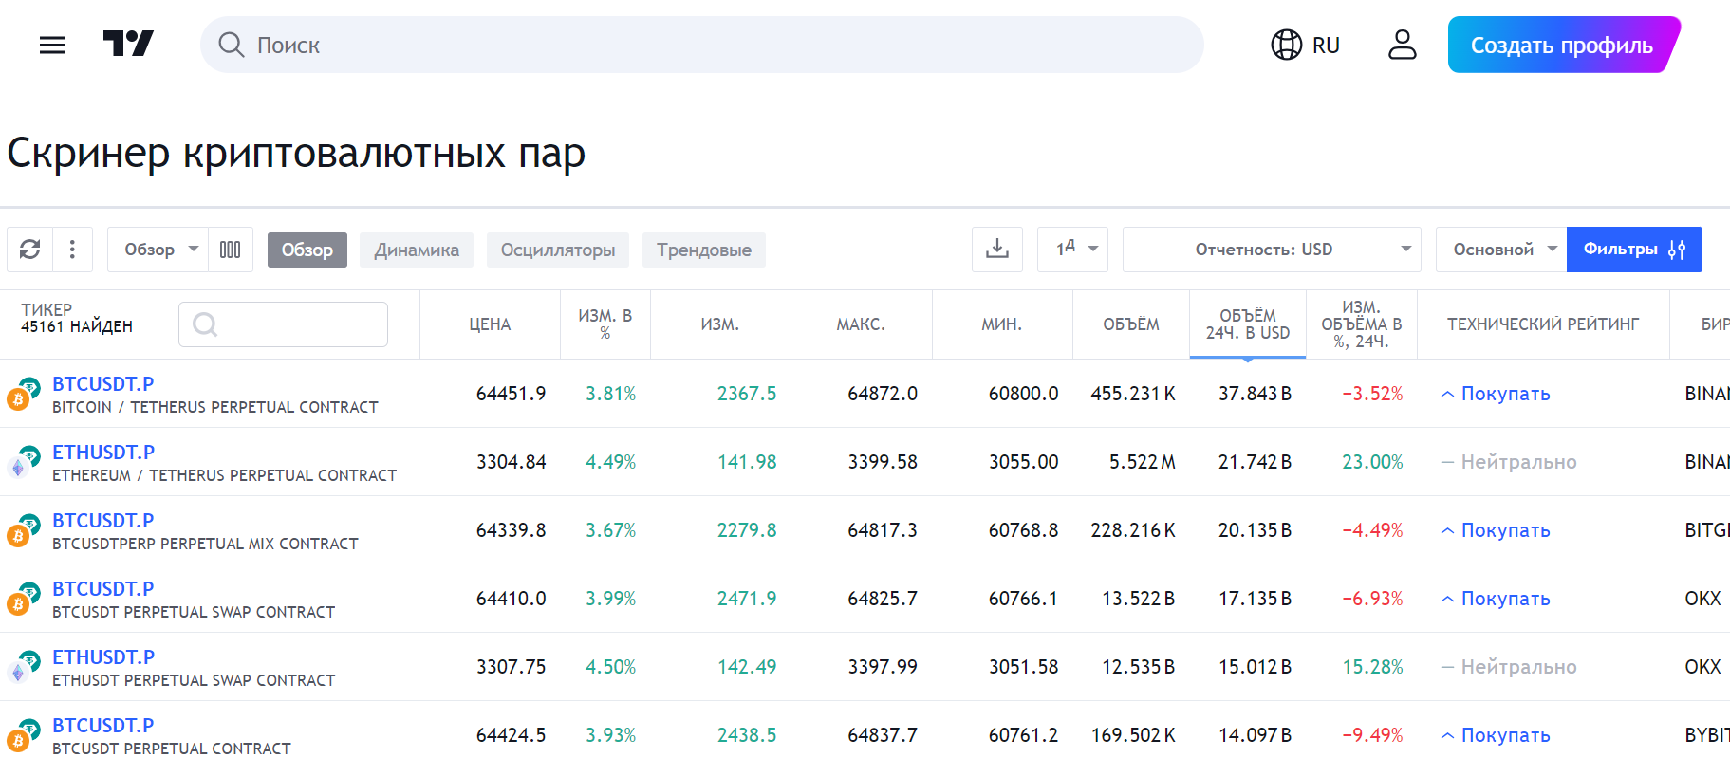Click the 23.00% volume change value
This screenshot has width=1730, height=758.
(x=1372, y=462)
